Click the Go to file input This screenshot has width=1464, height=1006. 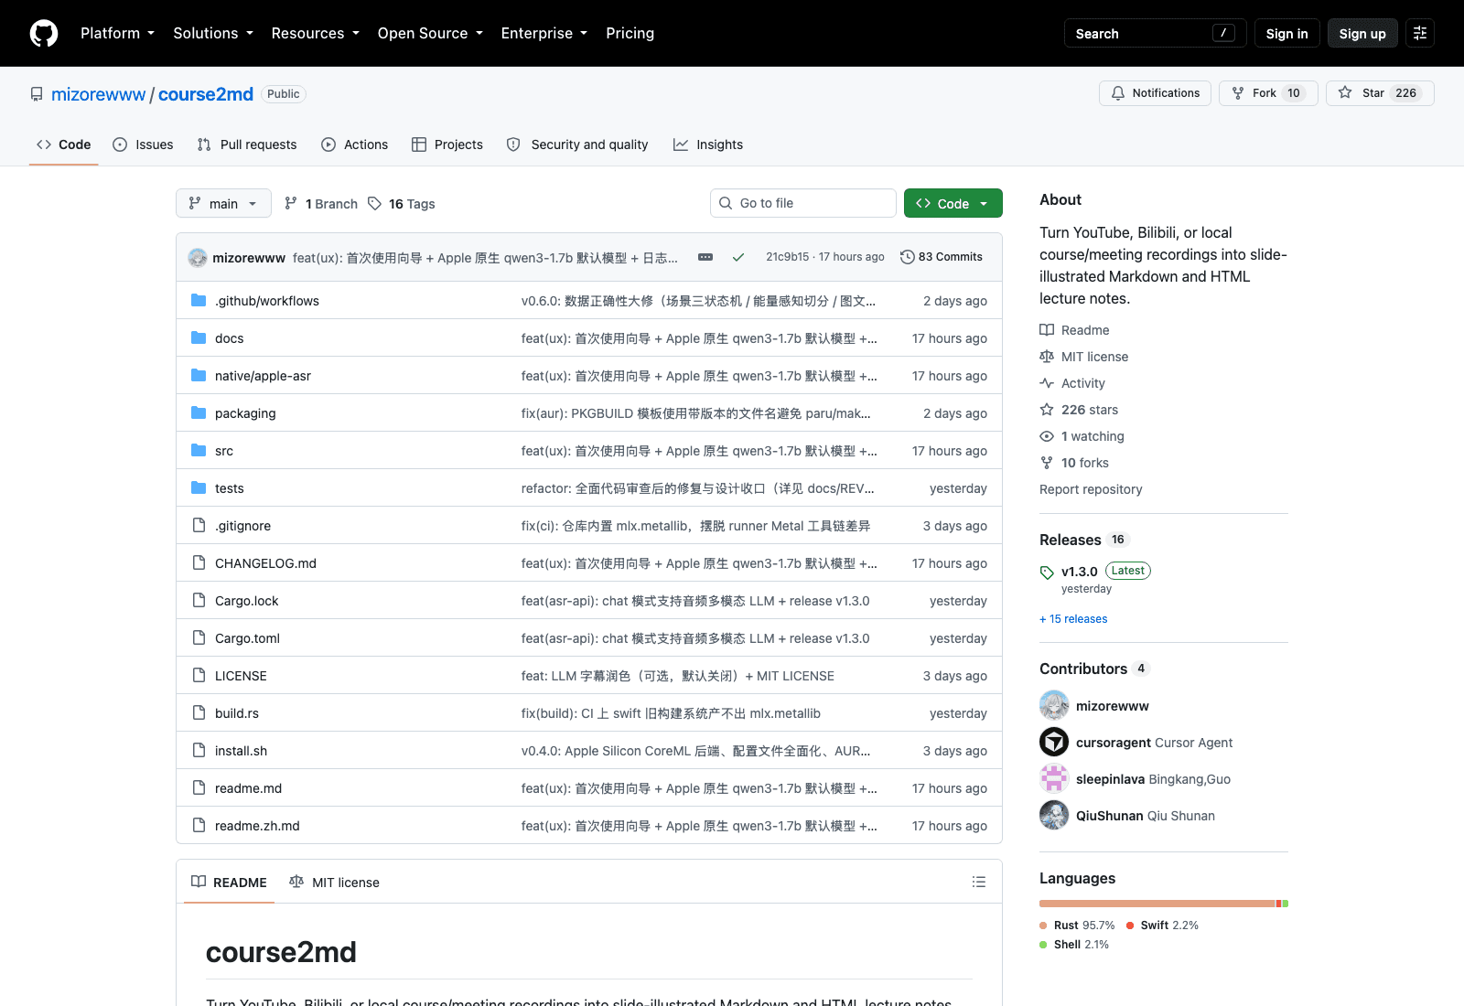point(803,203)
